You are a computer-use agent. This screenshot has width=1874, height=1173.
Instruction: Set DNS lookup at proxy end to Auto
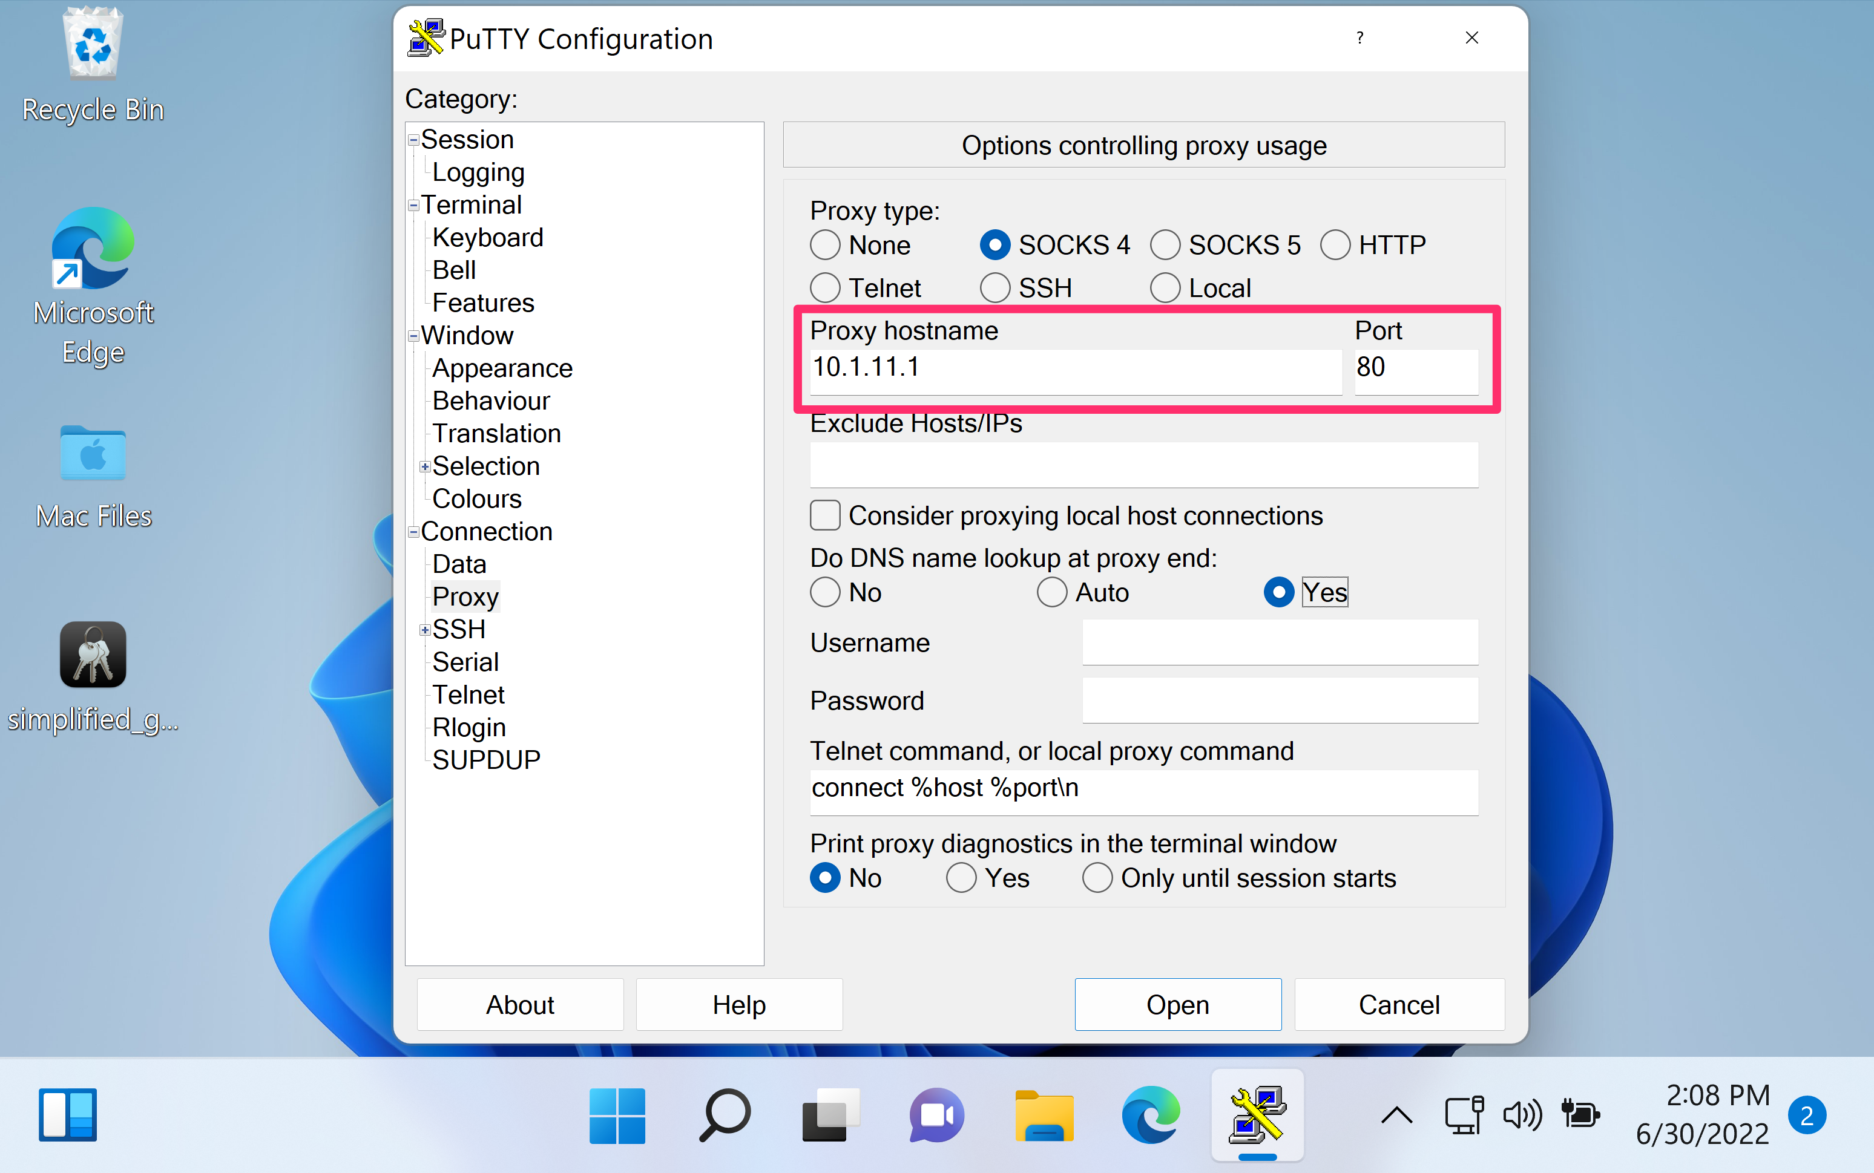(x=1051, y=592)
